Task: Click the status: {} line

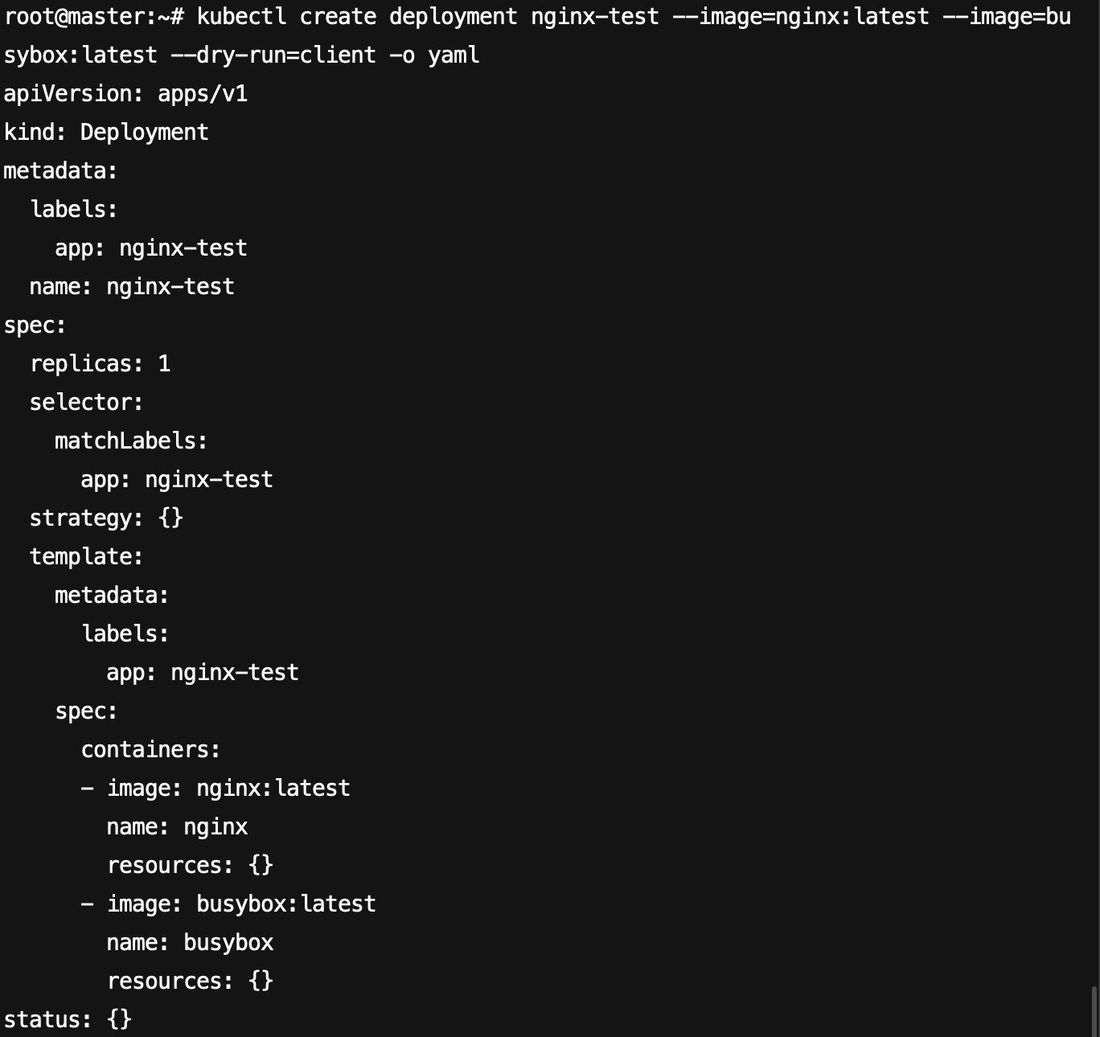Action: click(68, 1019)
